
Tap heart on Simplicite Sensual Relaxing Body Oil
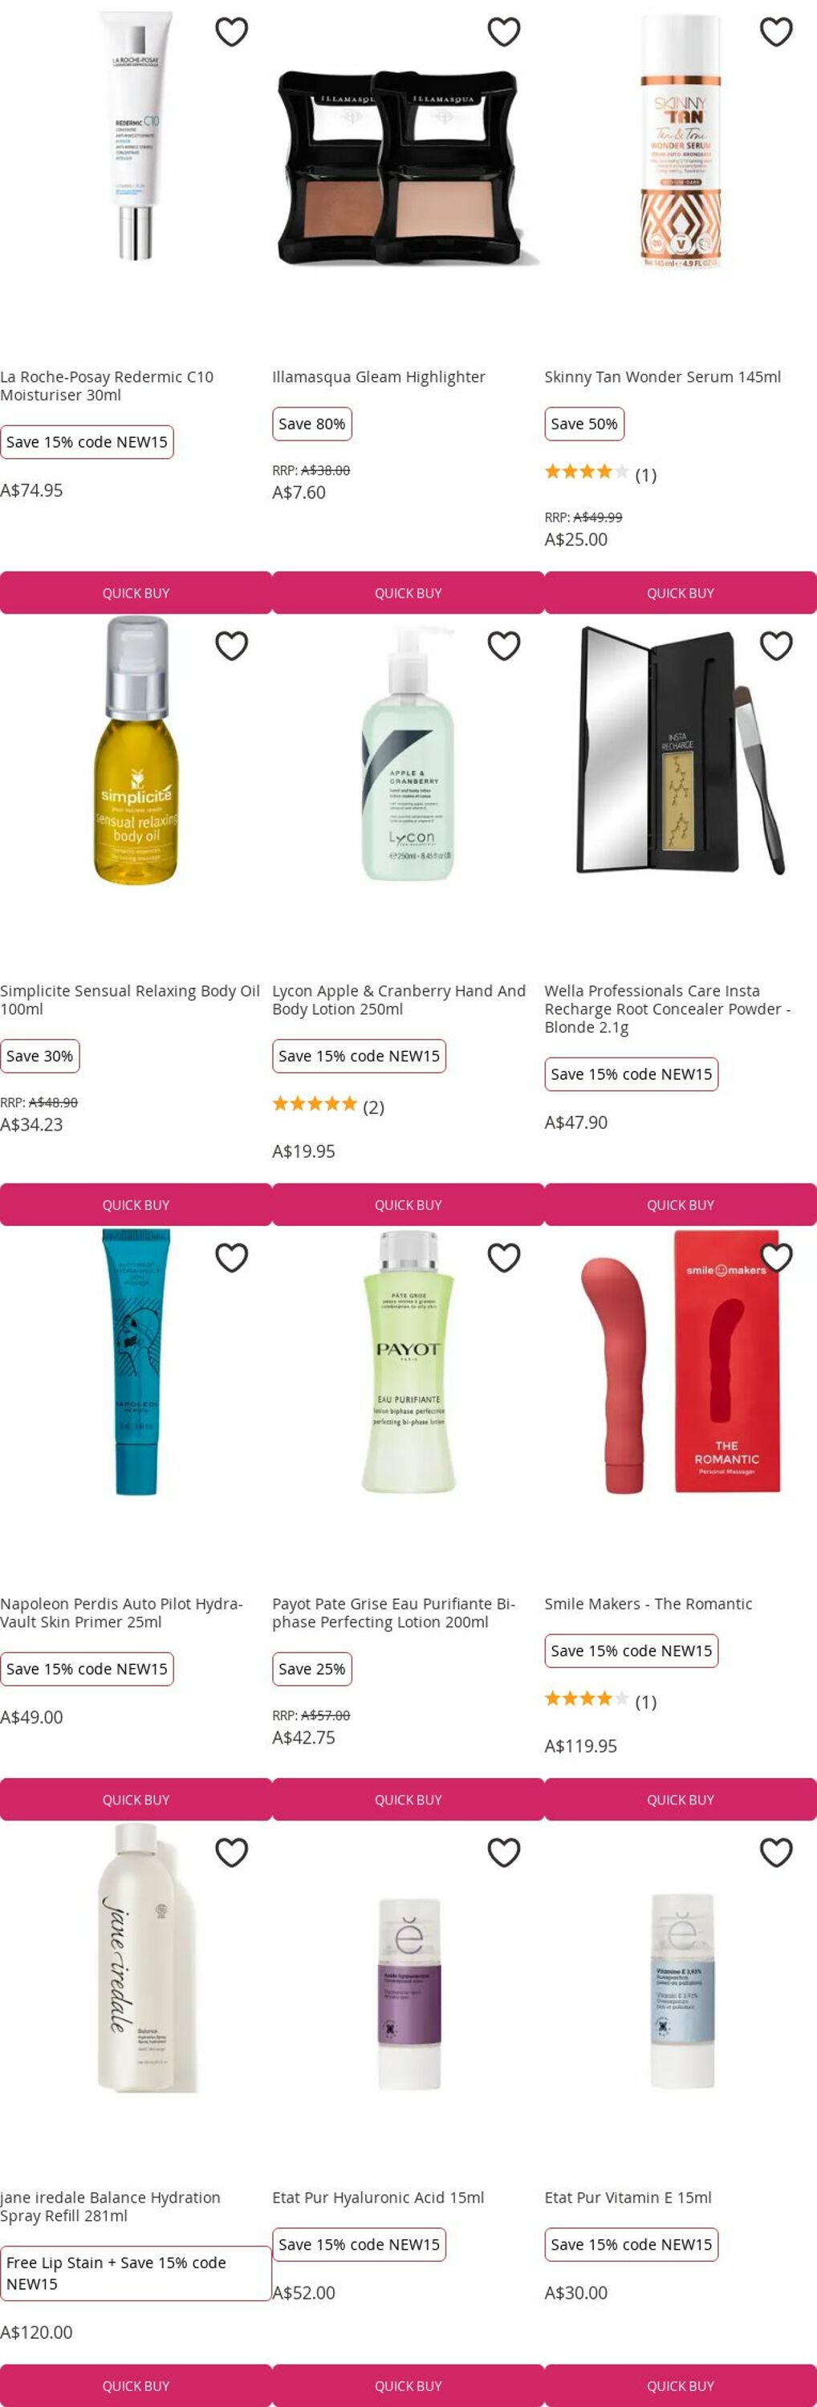click(x=232, y=646)
